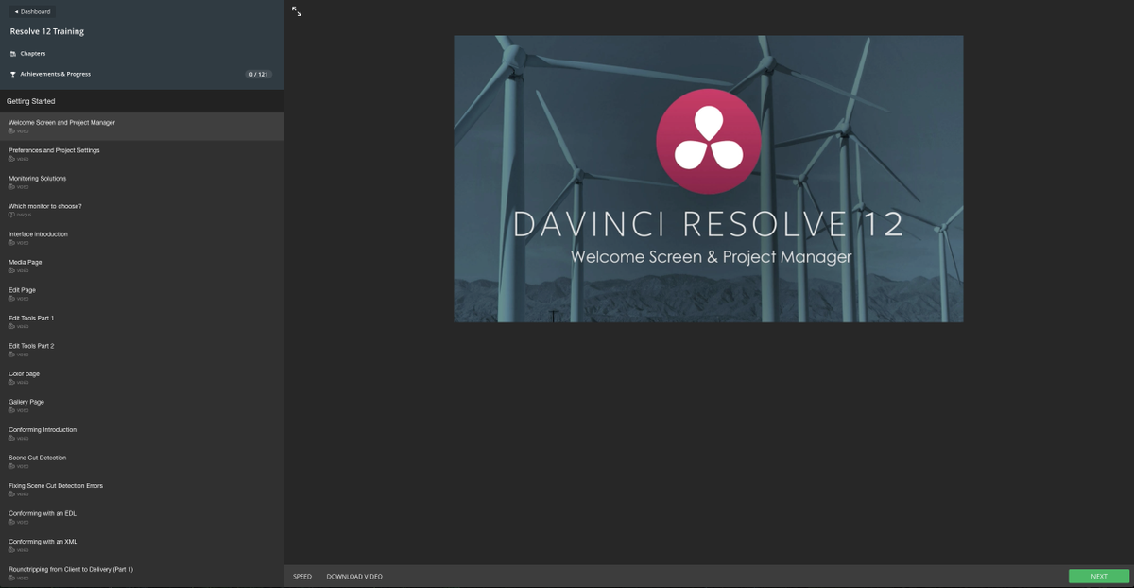Open the Media Page lesson

pos(142,266)
